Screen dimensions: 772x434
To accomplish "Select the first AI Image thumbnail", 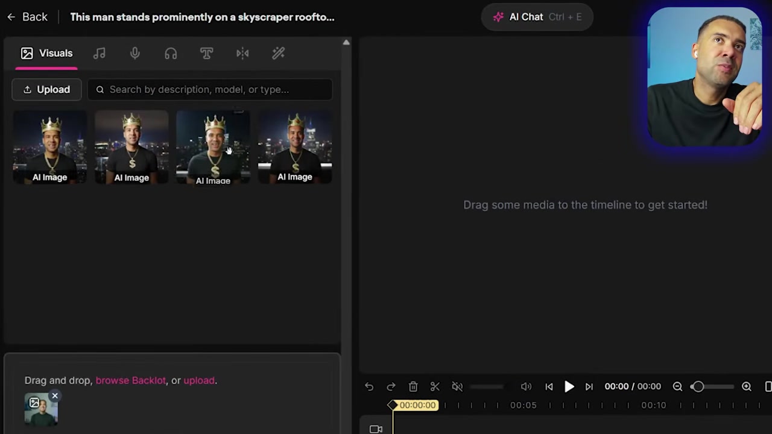I will (x=49, y=148).
